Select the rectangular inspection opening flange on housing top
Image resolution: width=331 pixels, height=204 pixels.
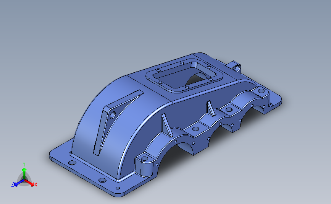pyautogui.click(x=184, y=75)
